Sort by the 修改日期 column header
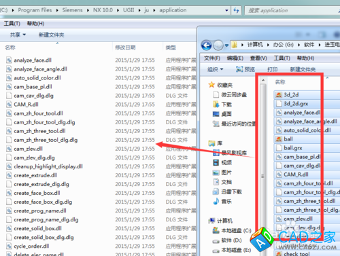 [x=125, y=48]
